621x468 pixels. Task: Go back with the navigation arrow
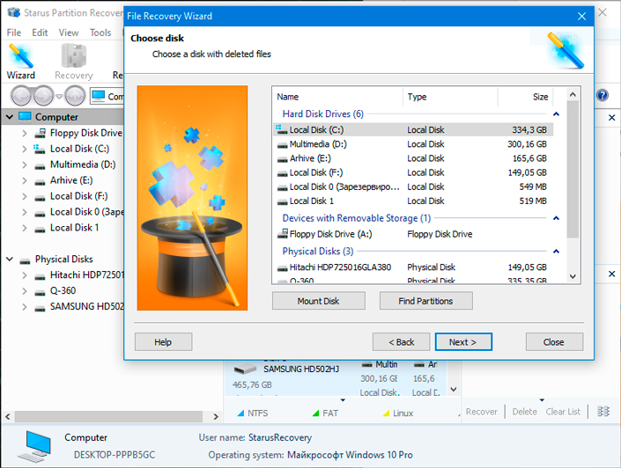point(21,96)
